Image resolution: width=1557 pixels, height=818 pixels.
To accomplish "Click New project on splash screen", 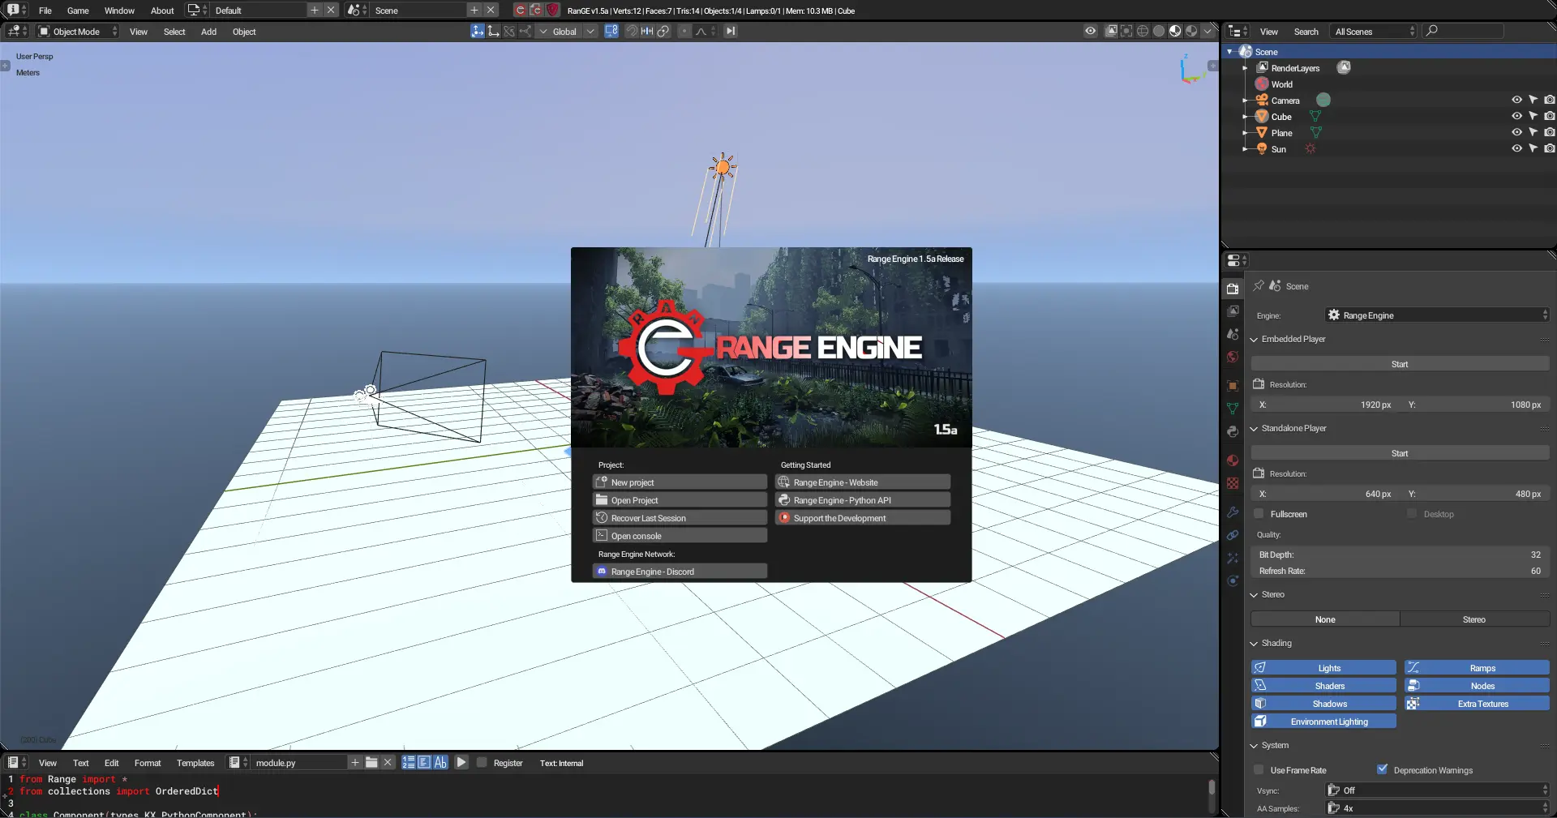I will [680, 482].
